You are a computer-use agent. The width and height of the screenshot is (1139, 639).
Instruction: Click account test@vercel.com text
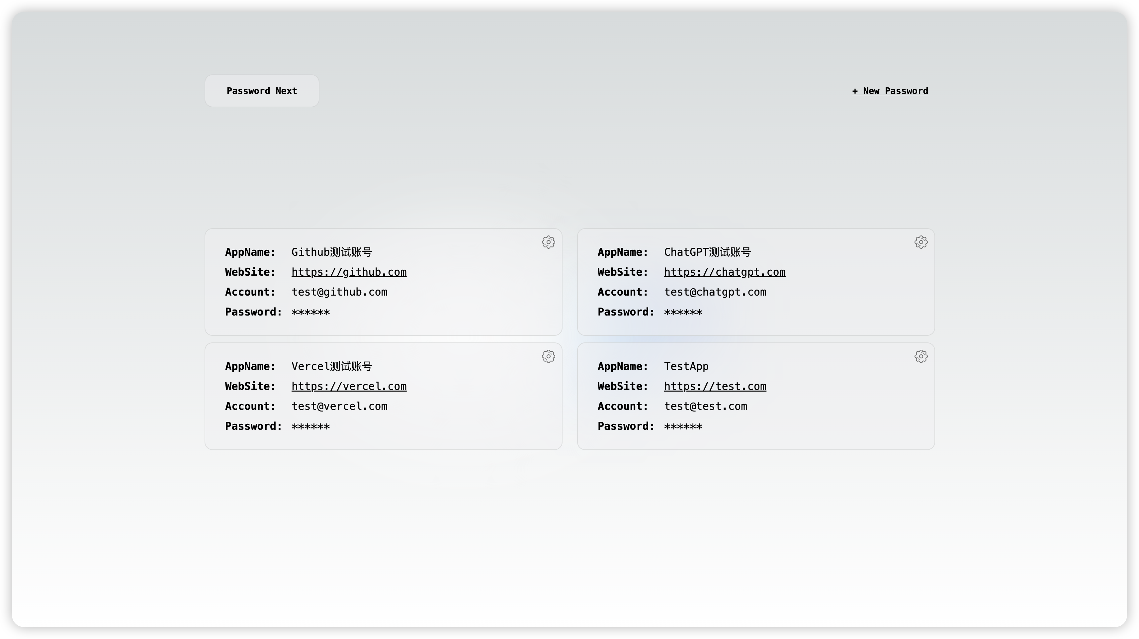point(339,406)
